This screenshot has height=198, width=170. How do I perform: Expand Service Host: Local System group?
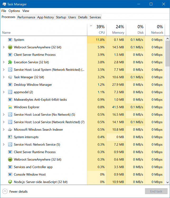[4, 70]
